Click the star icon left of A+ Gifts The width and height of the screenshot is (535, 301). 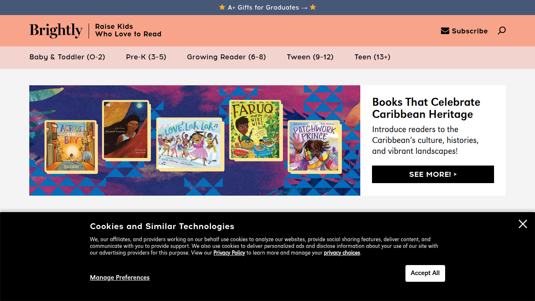point(222,7)
